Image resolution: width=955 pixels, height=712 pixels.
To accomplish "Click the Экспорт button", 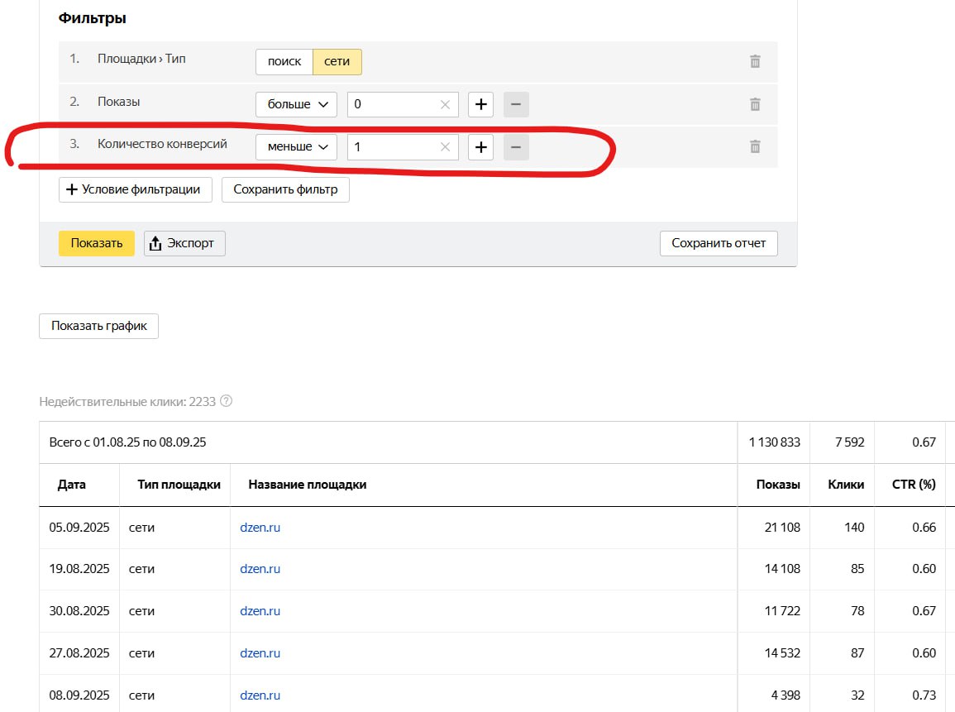I will 184,243.
